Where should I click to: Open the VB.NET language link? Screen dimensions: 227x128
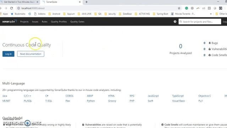pos(6,101)
